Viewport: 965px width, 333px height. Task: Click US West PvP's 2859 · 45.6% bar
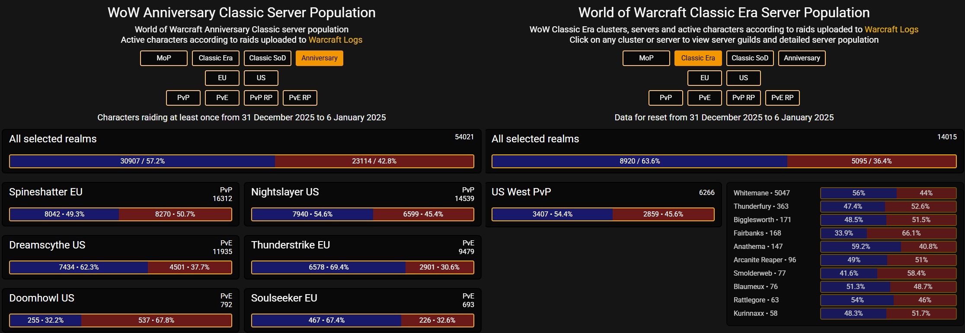(x=663, y=214)
